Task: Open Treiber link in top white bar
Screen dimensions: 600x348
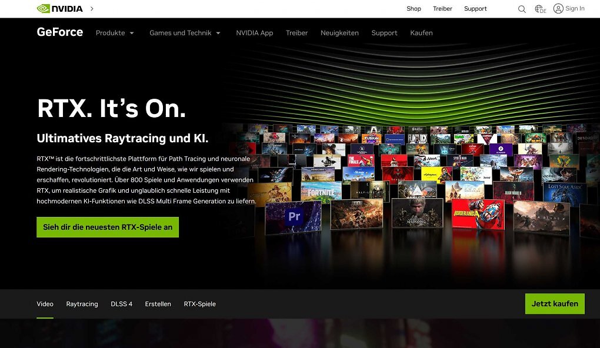Action: [442, 8]
